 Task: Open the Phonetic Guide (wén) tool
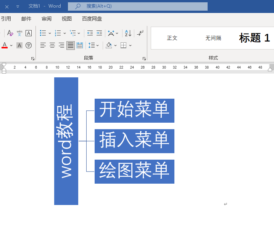click(x=19, y=33)
